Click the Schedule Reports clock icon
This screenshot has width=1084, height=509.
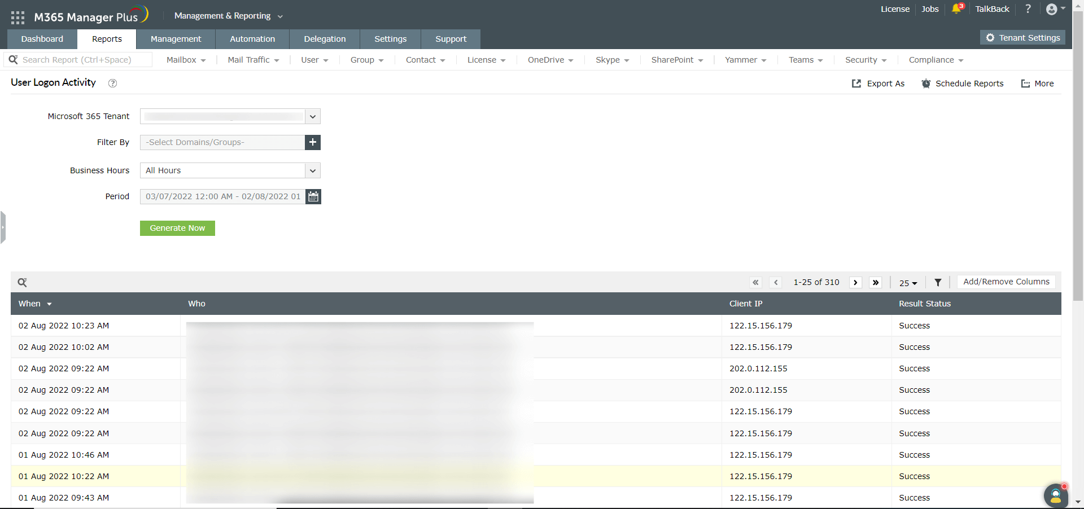[926, 84]
